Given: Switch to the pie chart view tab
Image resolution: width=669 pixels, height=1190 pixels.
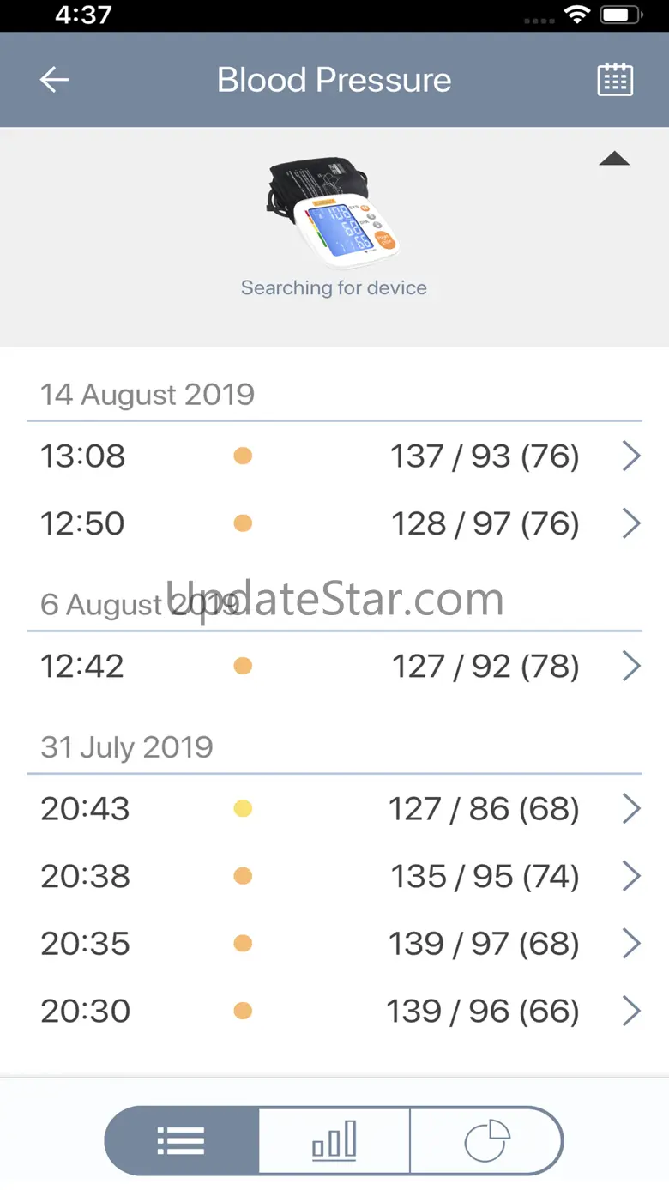Looking at the screenshot, I should (x=486, y=1140).
